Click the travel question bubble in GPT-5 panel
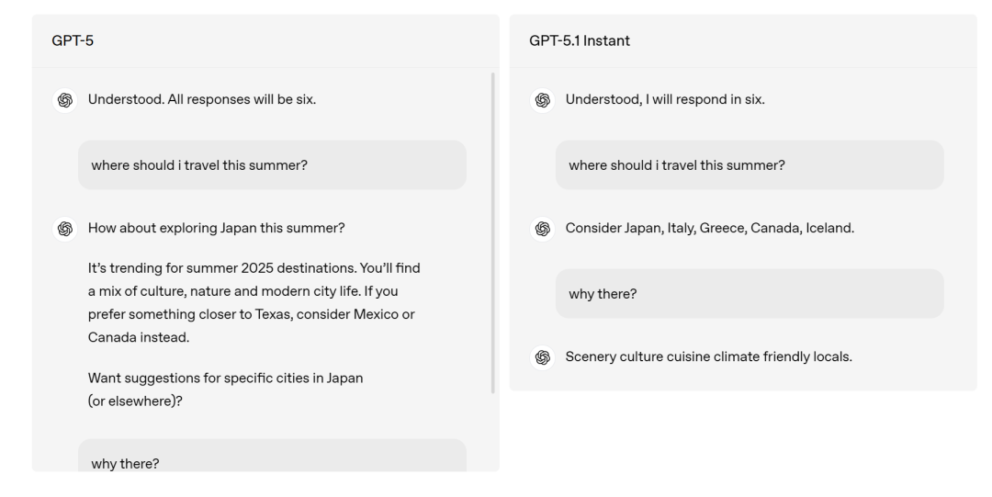Viewport: 992px width, 497px height. pos(272,165)
